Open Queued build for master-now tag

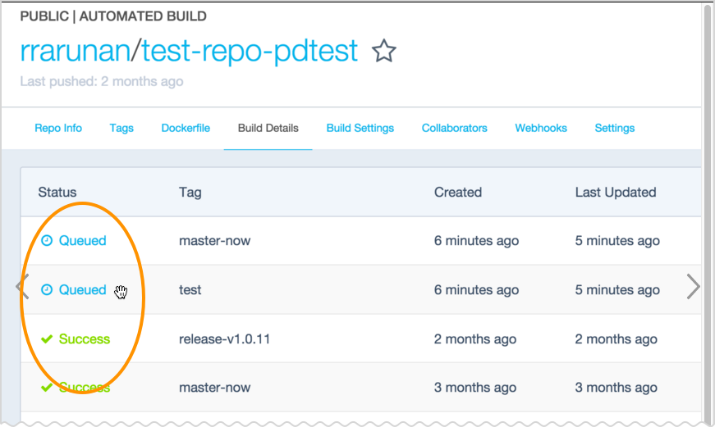pos(82,241)
